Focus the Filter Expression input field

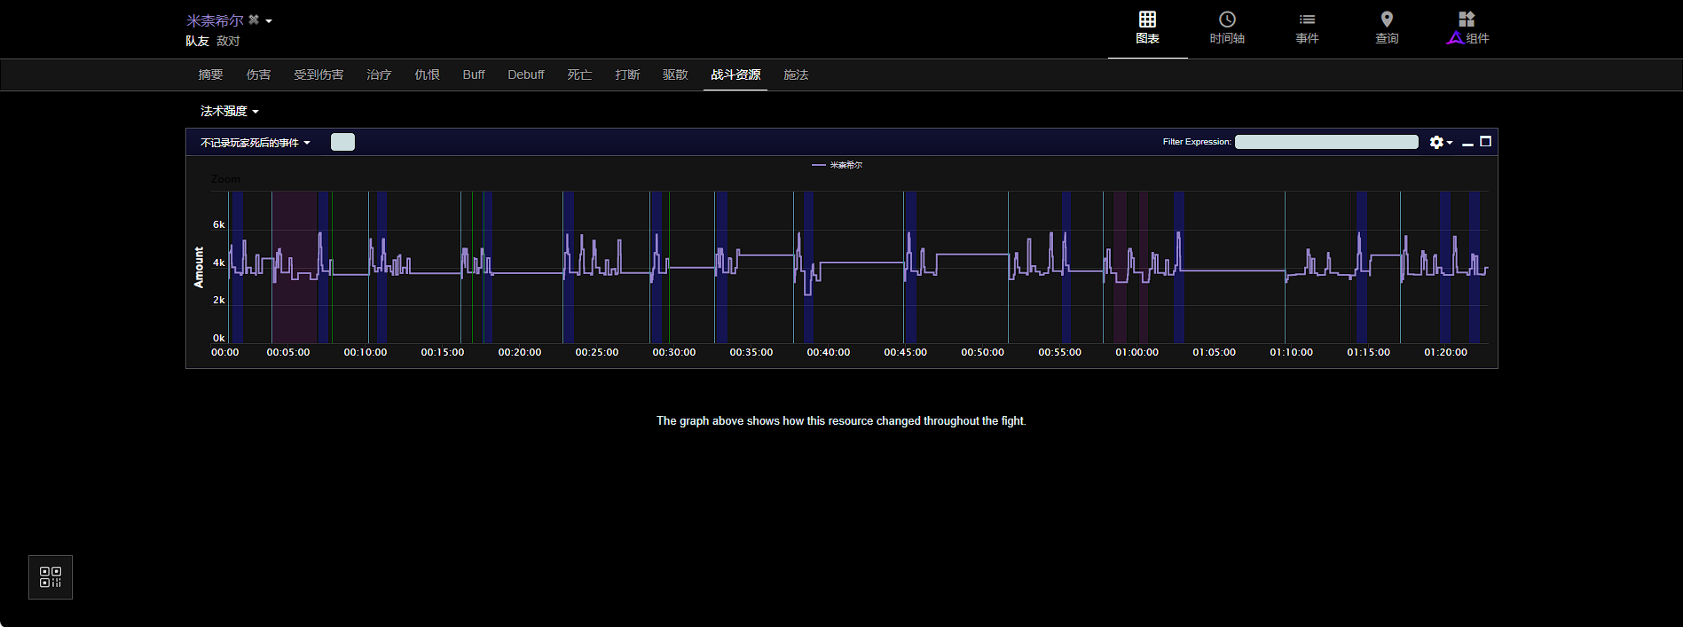(x=1326, y=142)
